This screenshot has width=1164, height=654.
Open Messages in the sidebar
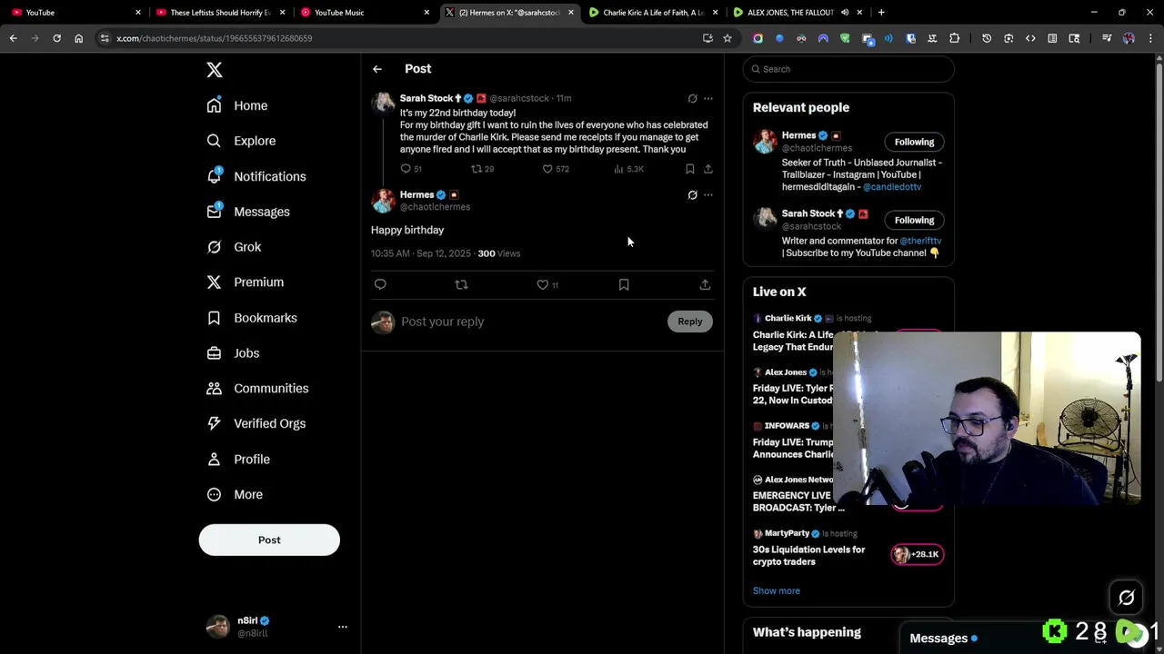(x=248, y=212)
